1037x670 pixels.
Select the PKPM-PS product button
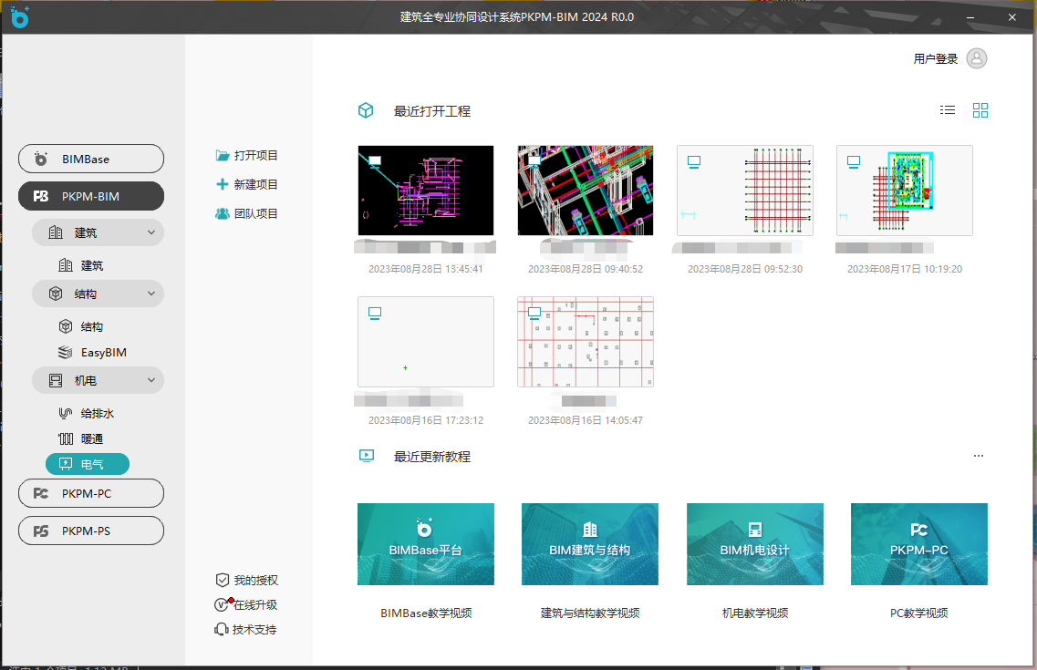point(91,531)
